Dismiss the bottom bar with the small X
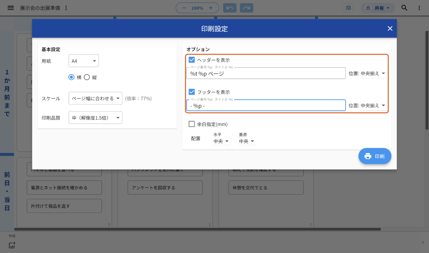The height and width of the screenshot is (253, 429). (423, 242)
